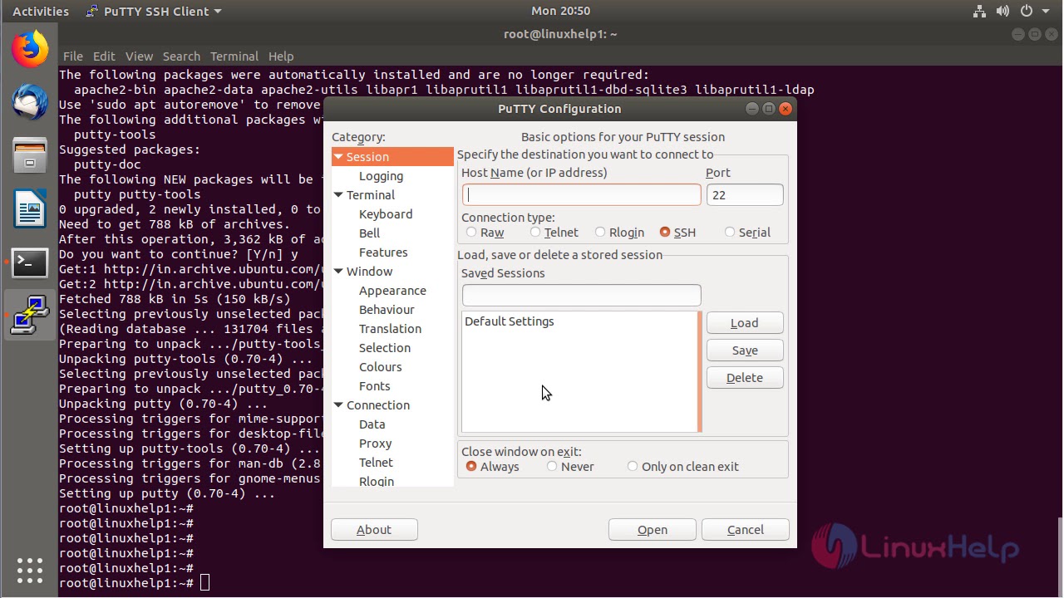Open Thunderbird mail from the dock
Image resolution: width=1064 pixels, height=598 pixels.
point(30,102)
